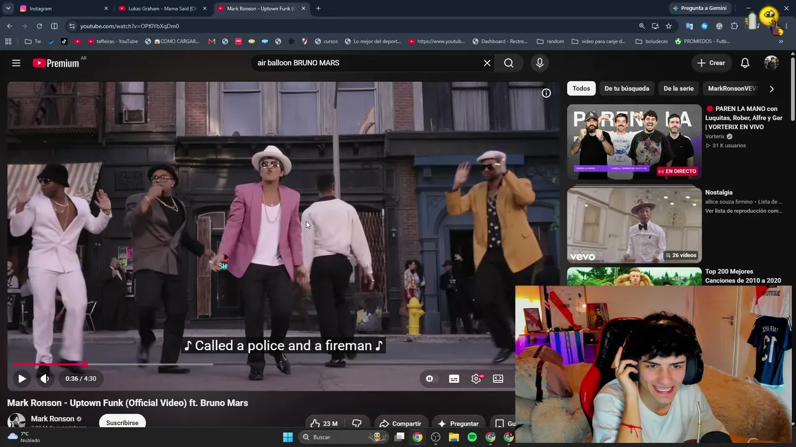Viewport: 796px width, 447px height.
Task: Open the Preguntar AI button
Action: tap(458, 423)
